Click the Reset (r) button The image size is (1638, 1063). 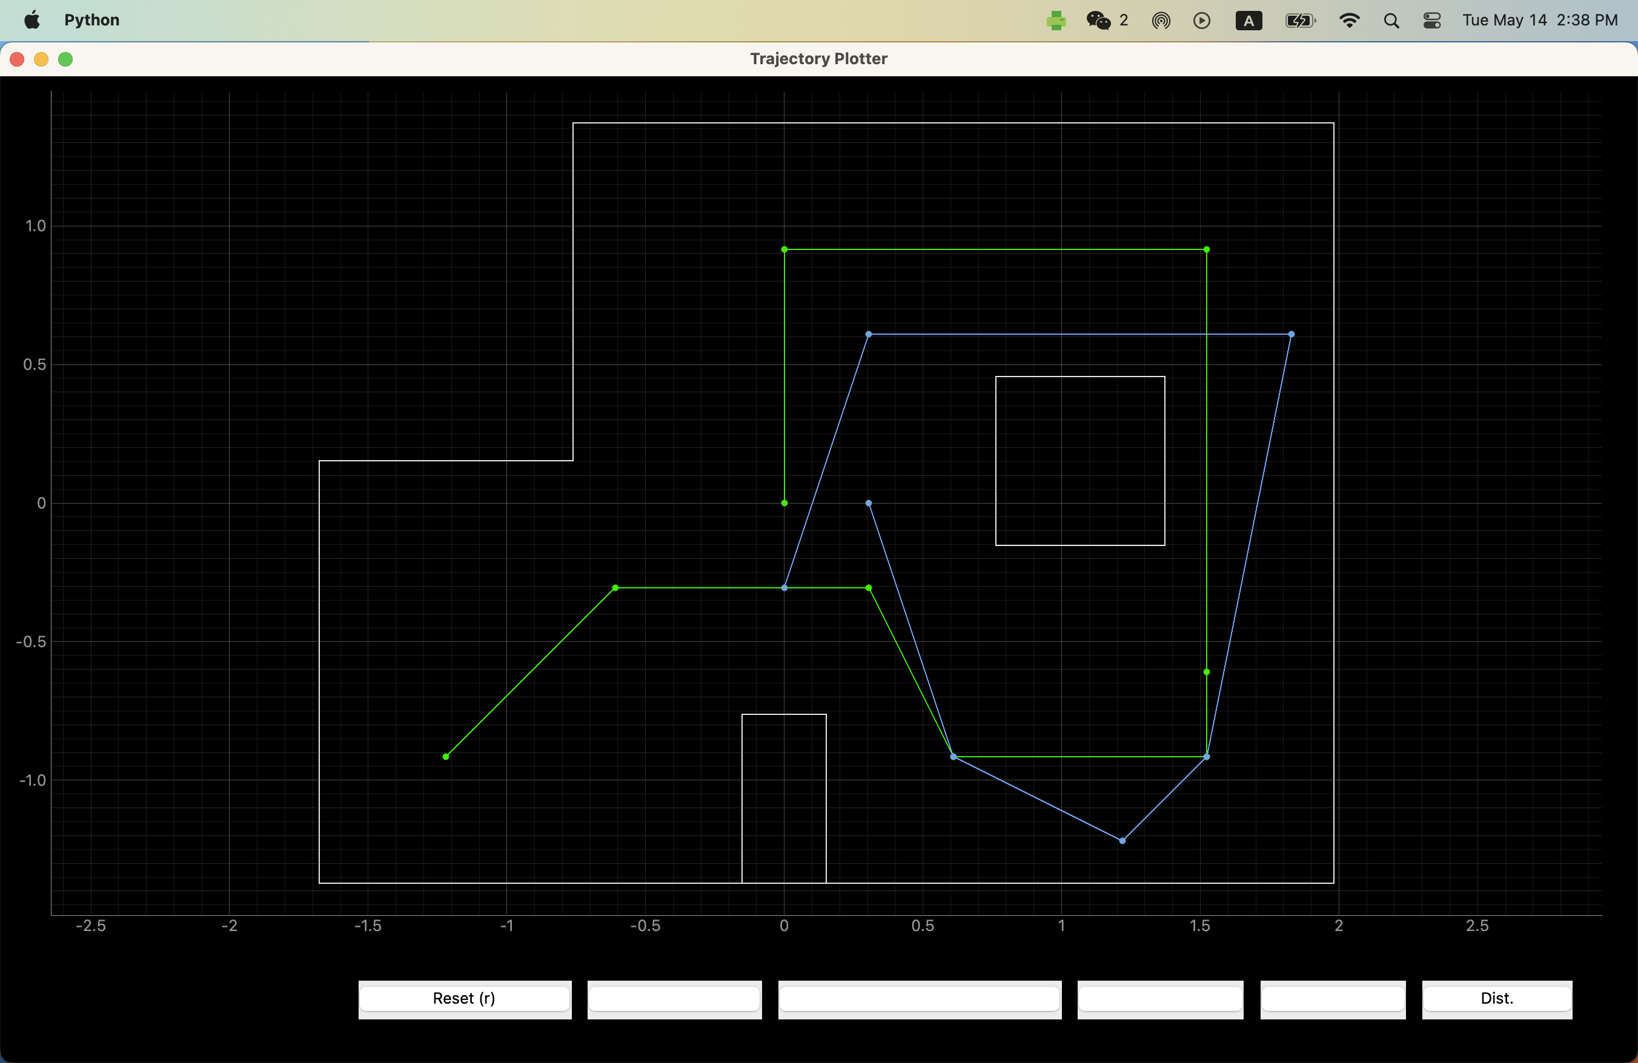[x=465, y=998]
